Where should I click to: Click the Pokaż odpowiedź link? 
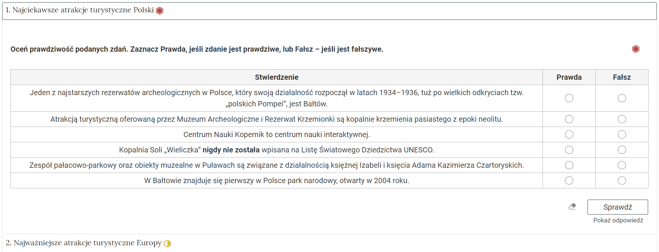pyautogui.click(x=618, y=220)
